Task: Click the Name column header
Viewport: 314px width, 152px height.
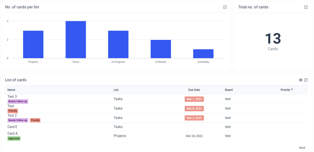Action: pyautogui.click(x=11, y=90)
